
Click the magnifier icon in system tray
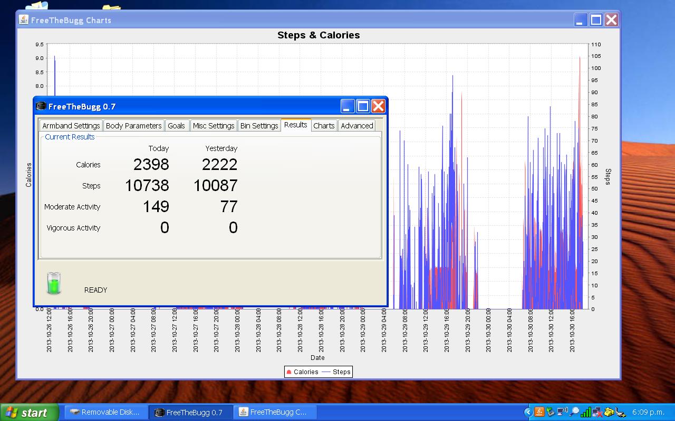[574, 412]
